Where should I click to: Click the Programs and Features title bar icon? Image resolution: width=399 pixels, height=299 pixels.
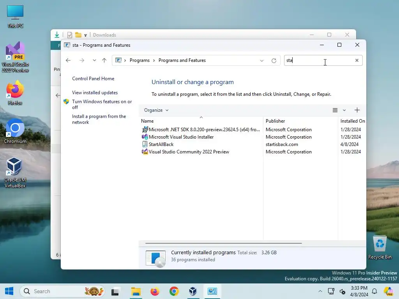[x=67, y=45]
